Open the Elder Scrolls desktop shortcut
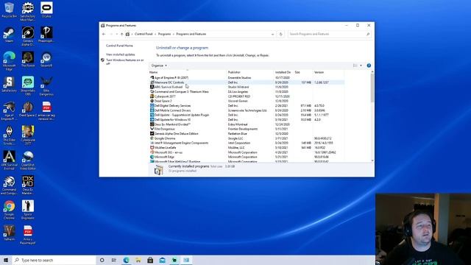The width and height of the screenshot is (471, 265). 9,135
